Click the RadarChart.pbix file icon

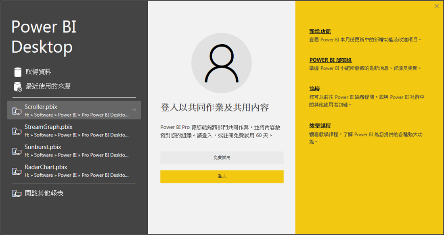[17, 171]
